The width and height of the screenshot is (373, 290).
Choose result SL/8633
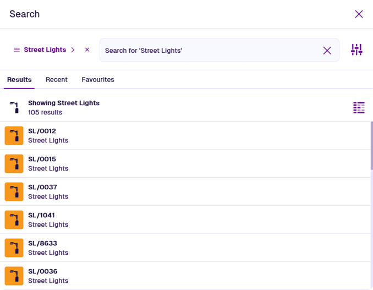(x=185, y=248)
